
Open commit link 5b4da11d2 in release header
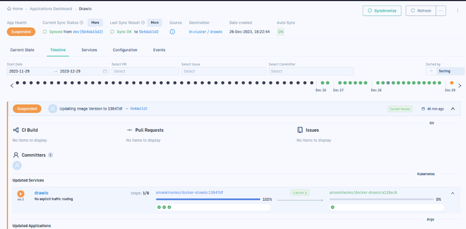tap(139, 109)
